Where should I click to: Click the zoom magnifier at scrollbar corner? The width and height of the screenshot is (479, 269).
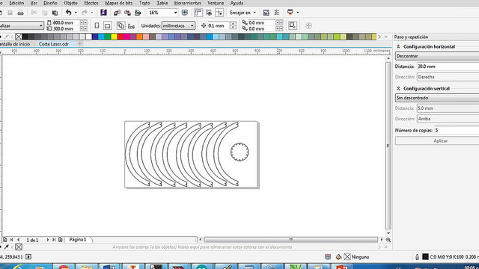(x=388, y=240)
